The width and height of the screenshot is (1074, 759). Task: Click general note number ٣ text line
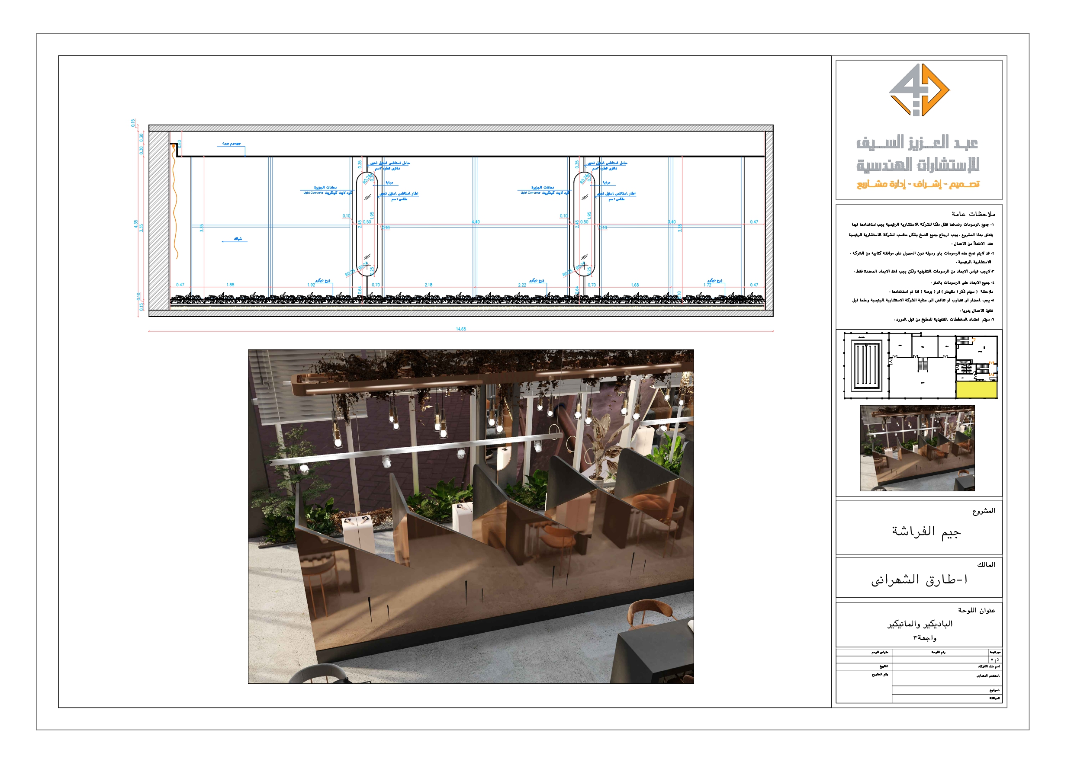click(925, 271)
